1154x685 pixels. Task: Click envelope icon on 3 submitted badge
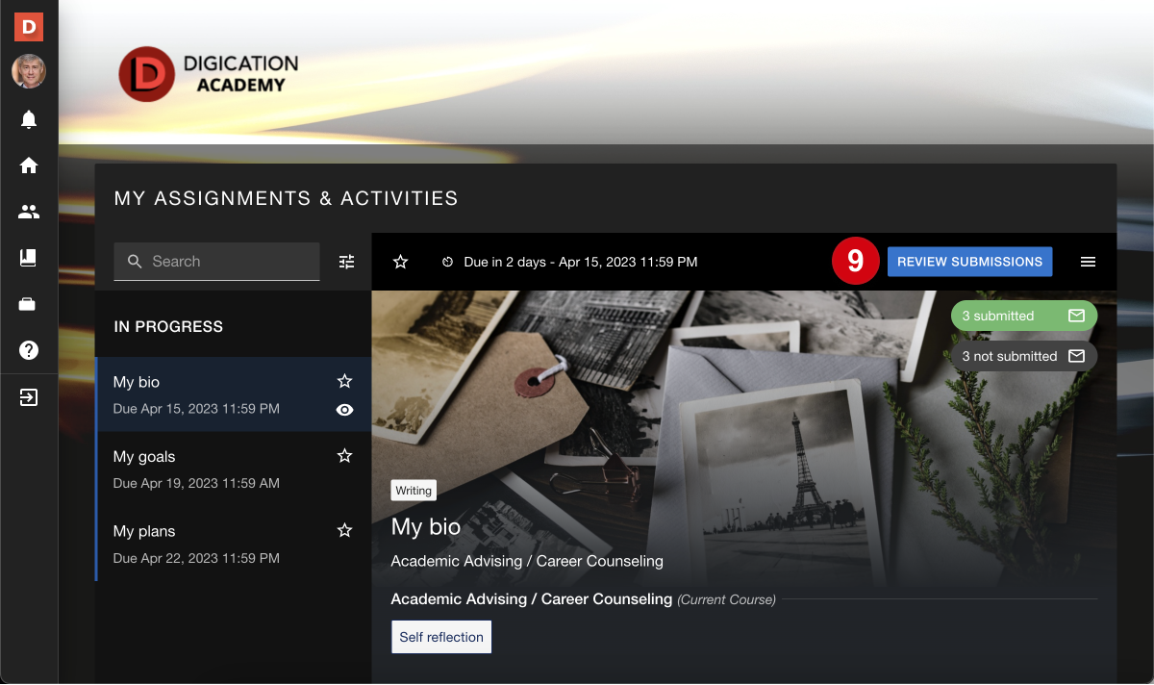click(x=1077, y=316)
